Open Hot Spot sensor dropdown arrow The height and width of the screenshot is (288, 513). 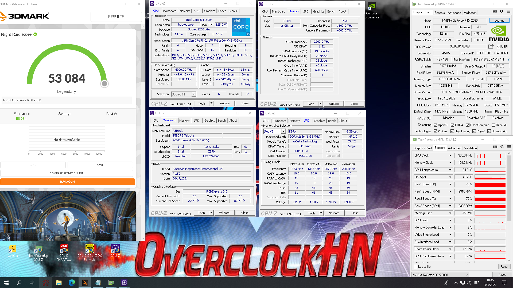(450, 177)
